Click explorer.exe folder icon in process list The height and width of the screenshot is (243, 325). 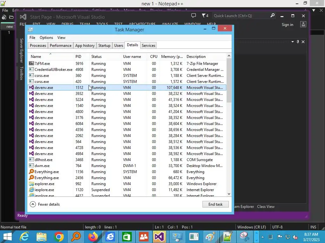click(x=31, y=184)
